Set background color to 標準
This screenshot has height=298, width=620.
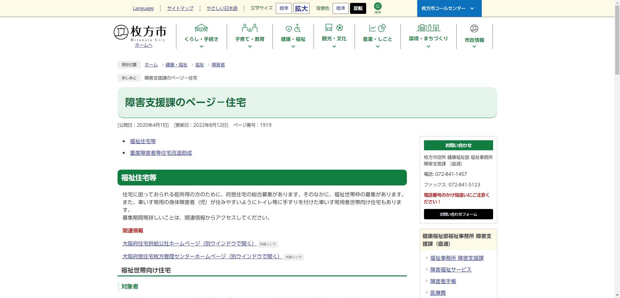pyautogui.click(x=341, y=8)
